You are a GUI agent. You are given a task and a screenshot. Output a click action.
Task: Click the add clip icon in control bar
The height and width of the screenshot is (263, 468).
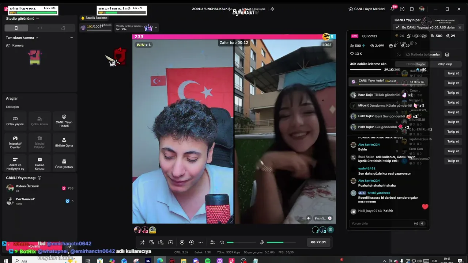tap(170, 242)
